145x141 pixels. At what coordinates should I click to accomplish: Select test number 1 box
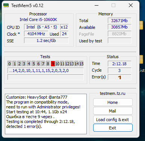[15, 64]
